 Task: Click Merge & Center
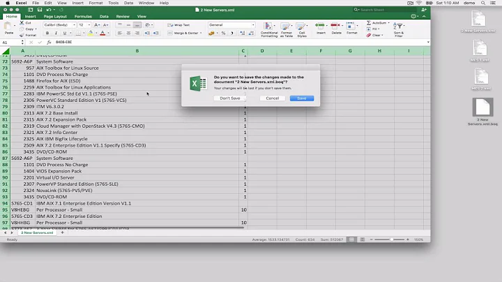[x=185, y=33]
